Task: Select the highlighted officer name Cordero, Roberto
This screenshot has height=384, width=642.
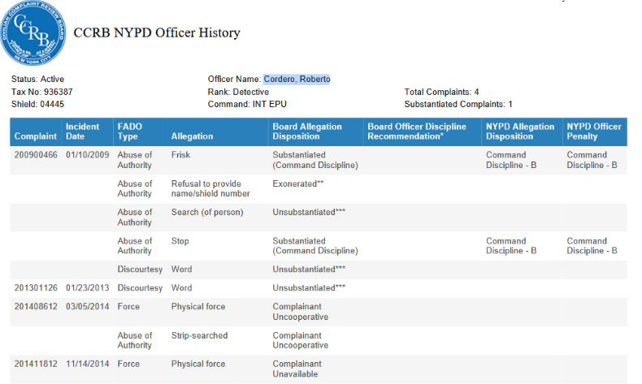Action: (297, 79)
